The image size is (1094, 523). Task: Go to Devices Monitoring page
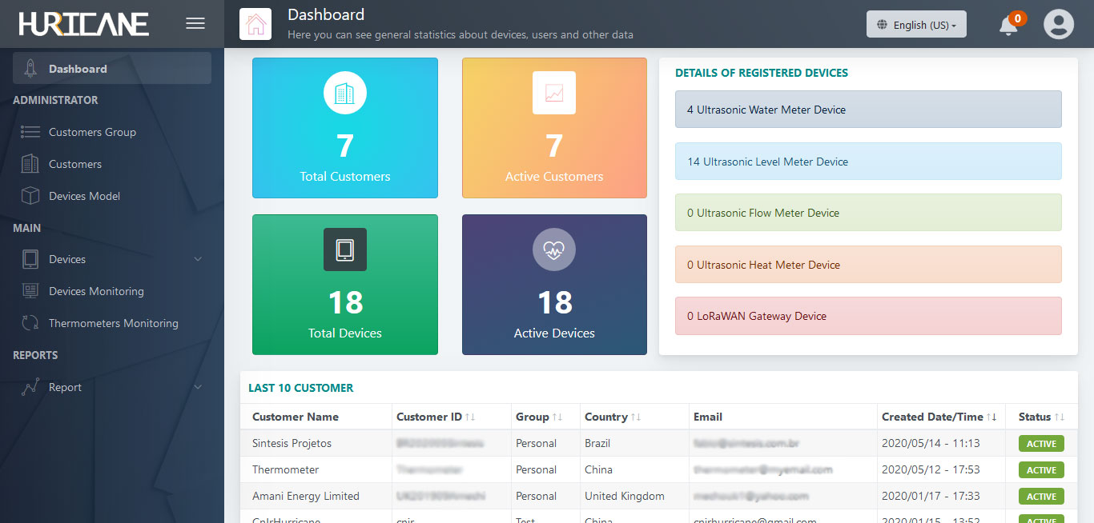coord(96,291)
